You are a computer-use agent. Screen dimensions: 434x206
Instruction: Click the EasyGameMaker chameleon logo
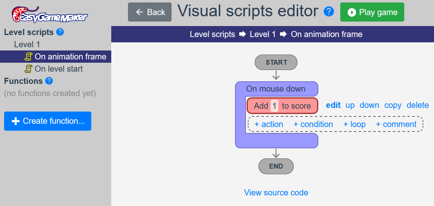pyautogui.click(x=50, y=14)
